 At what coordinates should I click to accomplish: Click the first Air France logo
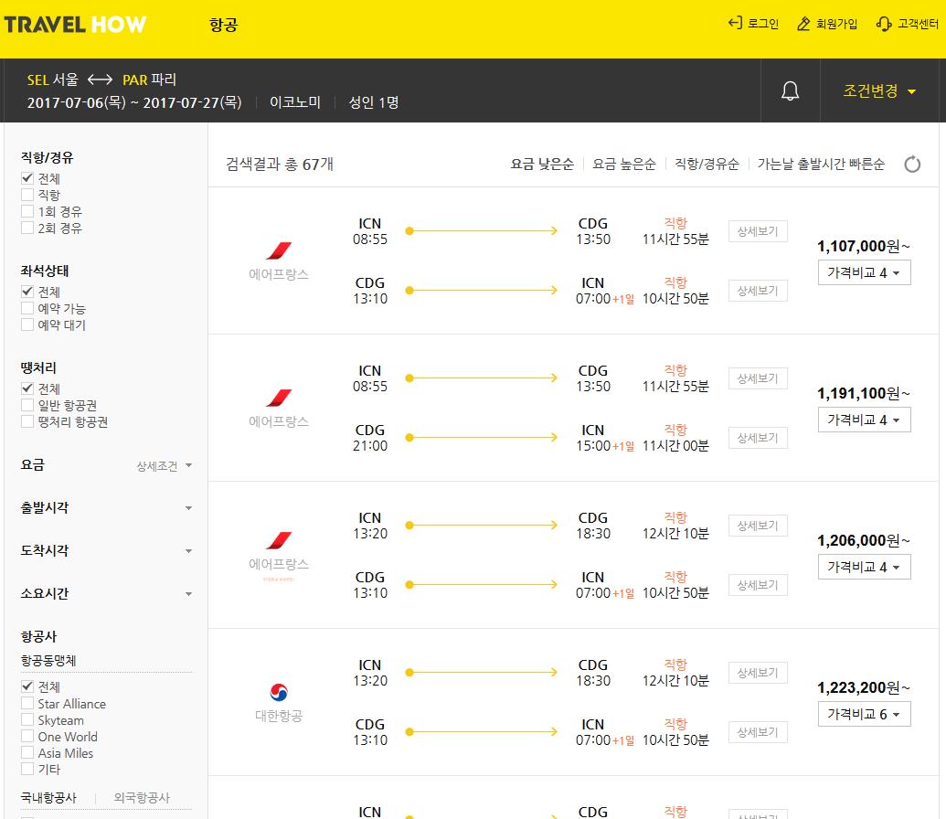279,250
